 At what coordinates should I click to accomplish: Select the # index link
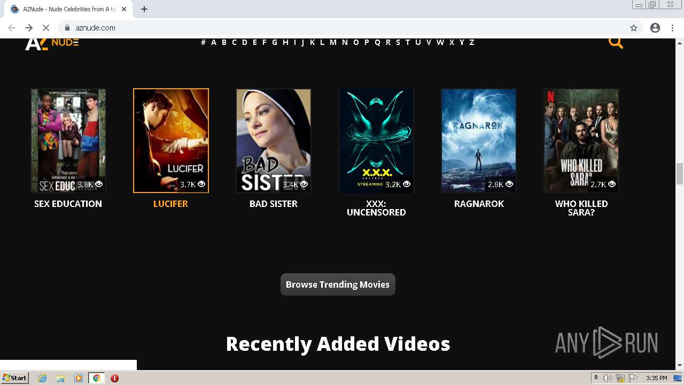pyautogui.click(x=203, y=42)
